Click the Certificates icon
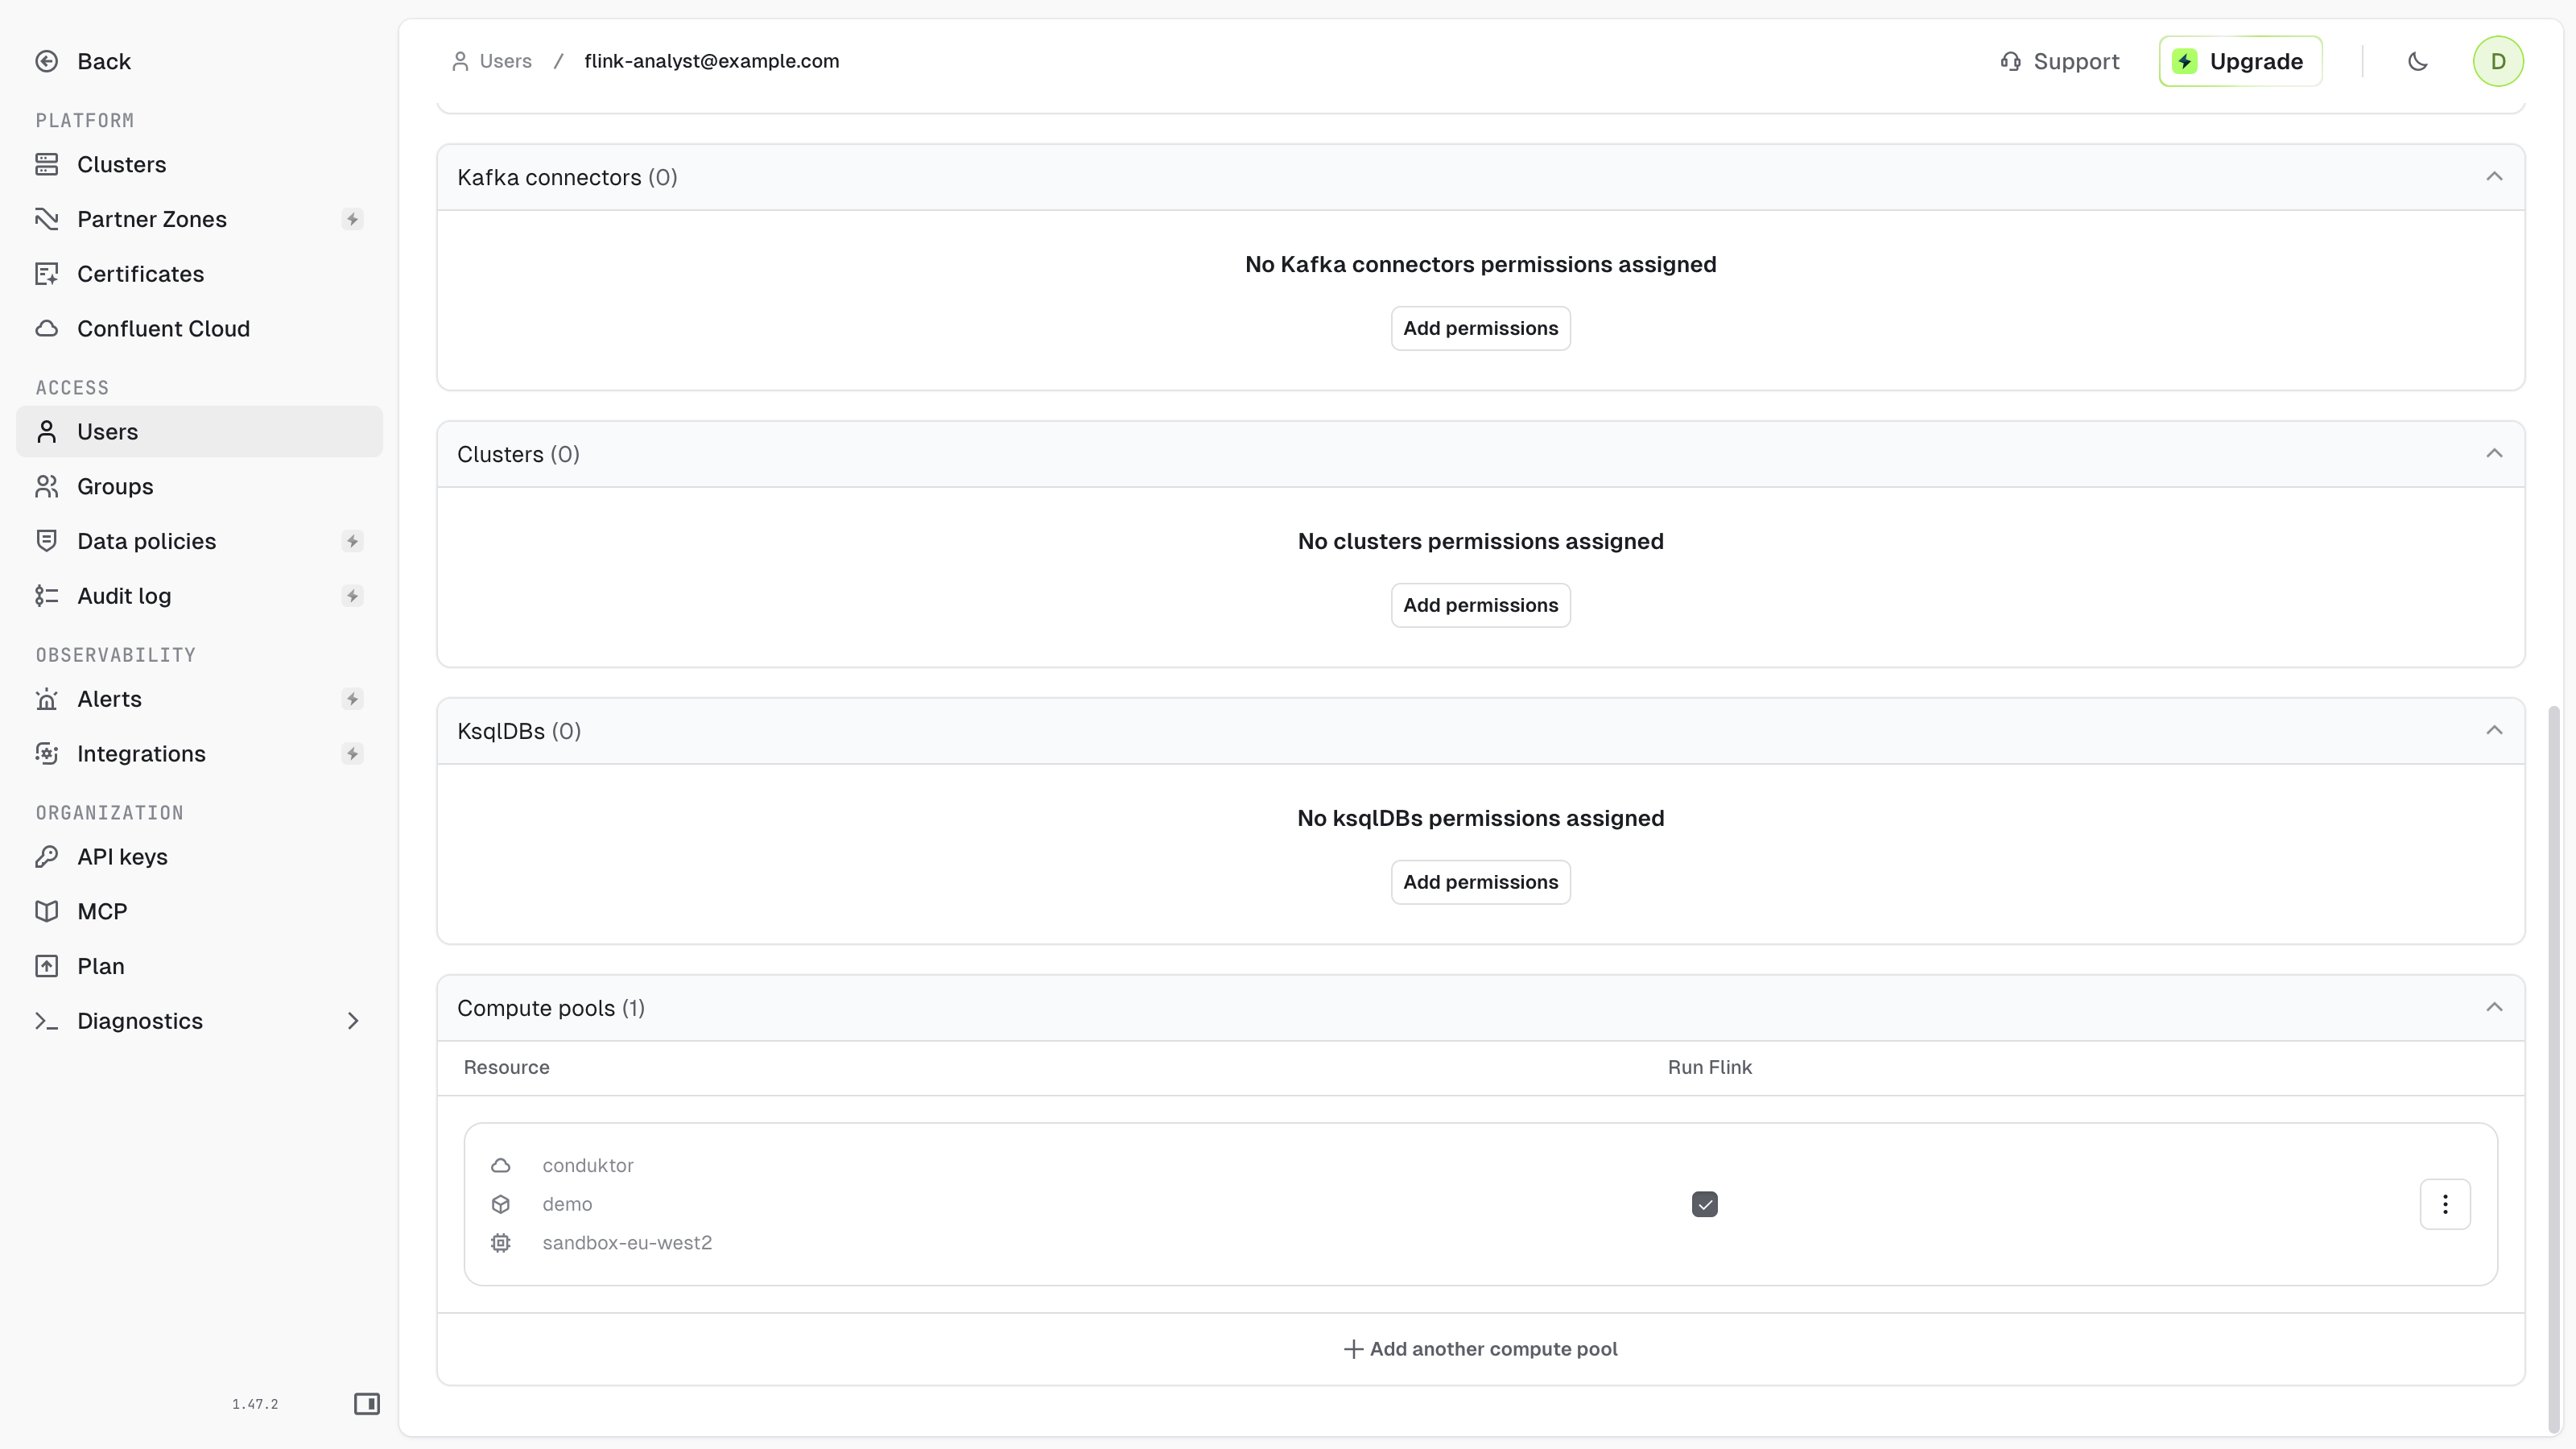The height and width of the screenshot is (1449, 2576). (x=46, y=274)
